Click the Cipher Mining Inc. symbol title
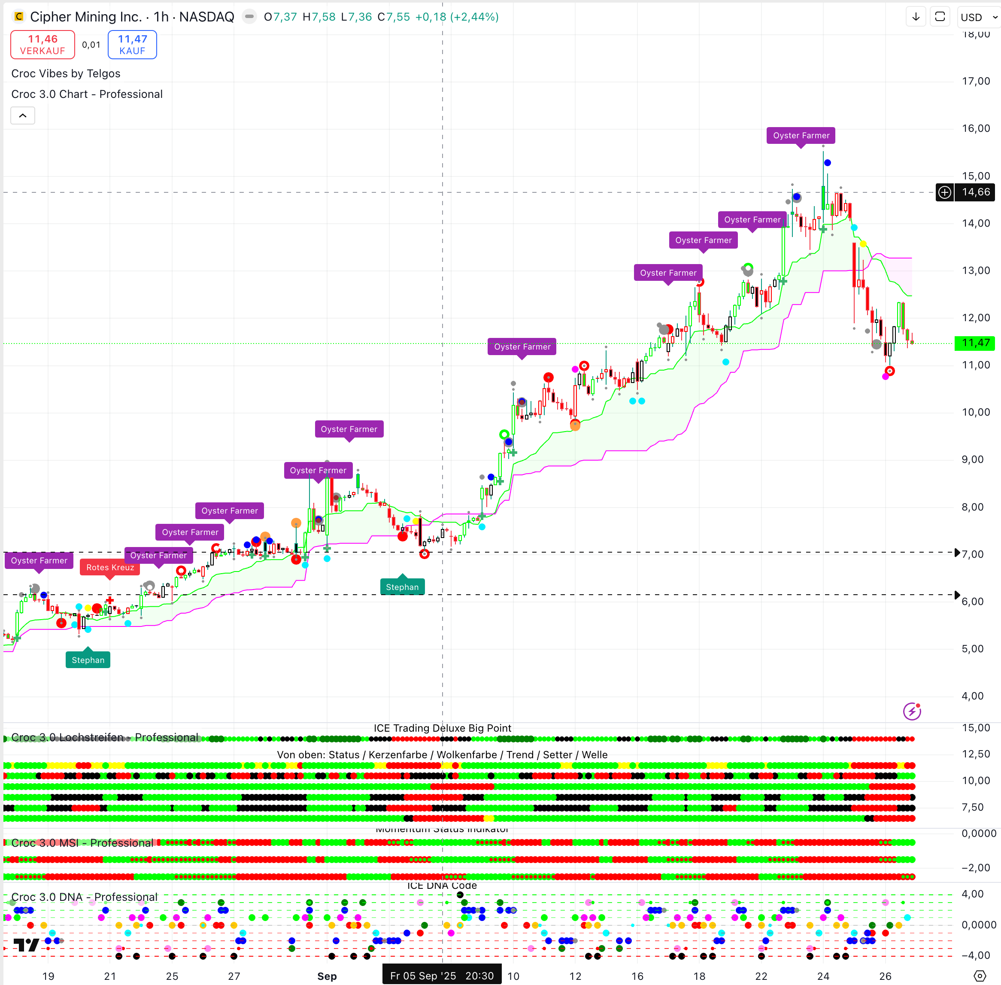The image size is (1001, 985). pyautogui.click(x=85, y=17)
